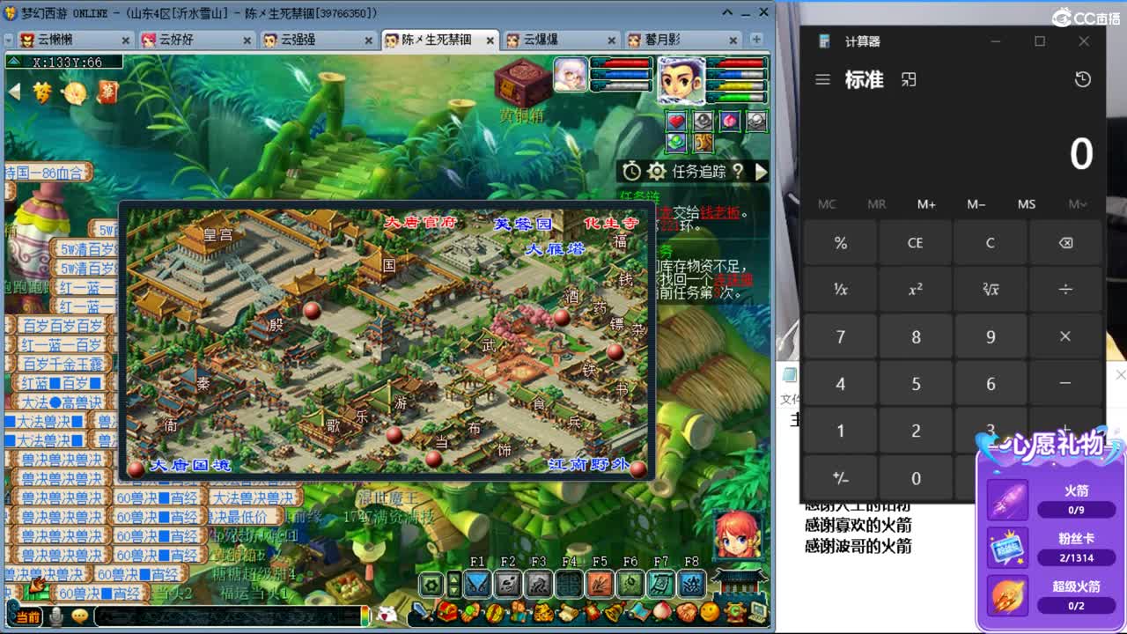Switch to the 云强强 game tab

point(319,40)
